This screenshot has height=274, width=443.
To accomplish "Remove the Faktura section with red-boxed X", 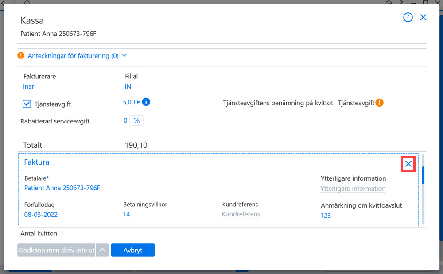I will coord(408,164).
